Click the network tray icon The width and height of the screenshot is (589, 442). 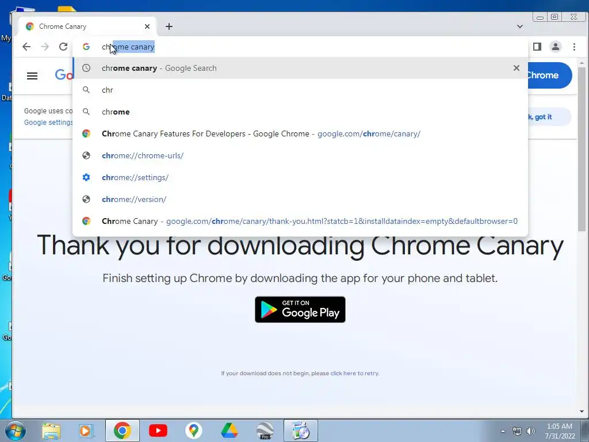[x=517, y=432]
